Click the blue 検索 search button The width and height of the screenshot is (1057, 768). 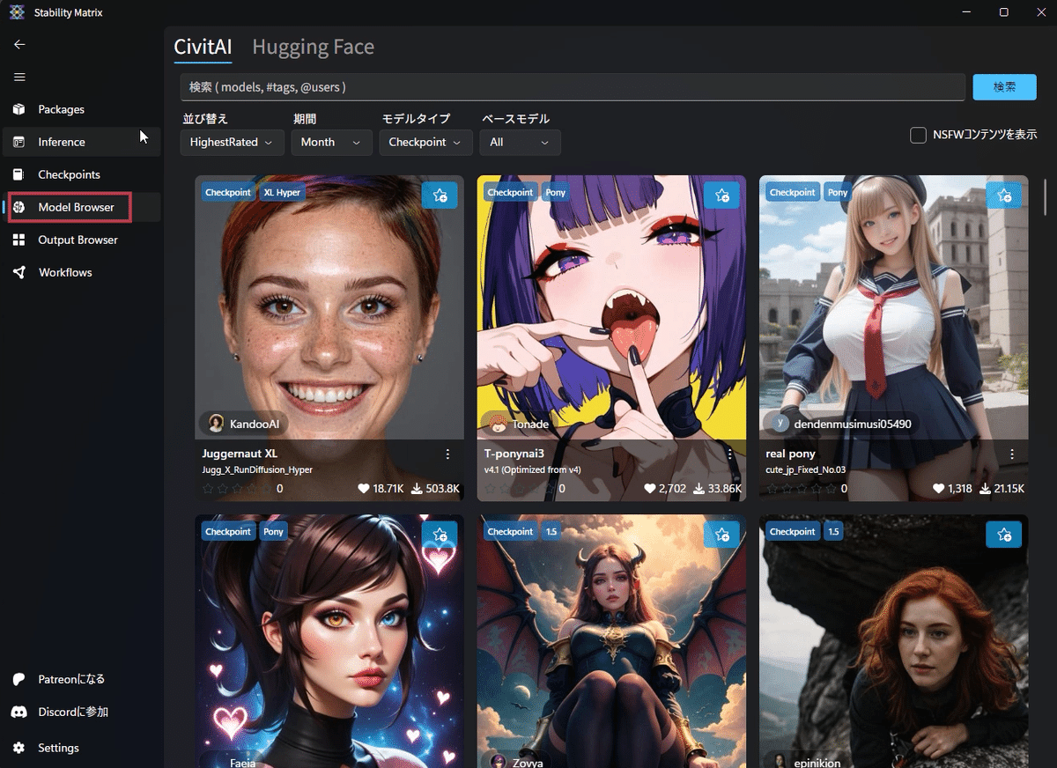tap(1004, 87)
